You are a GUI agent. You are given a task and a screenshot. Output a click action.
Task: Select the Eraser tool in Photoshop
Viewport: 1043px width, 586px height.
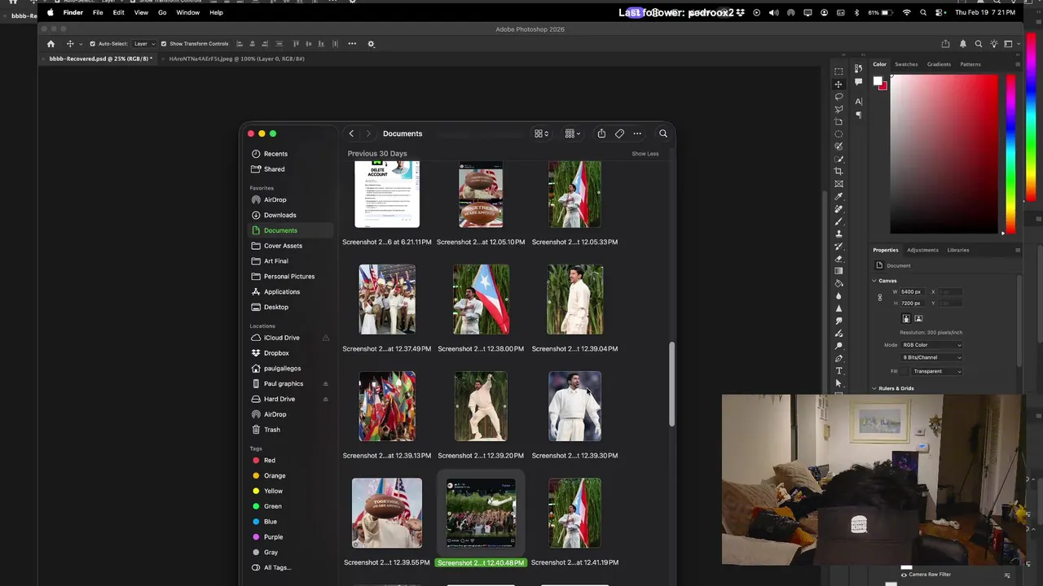pyautogui.click(x=838, y=259)
